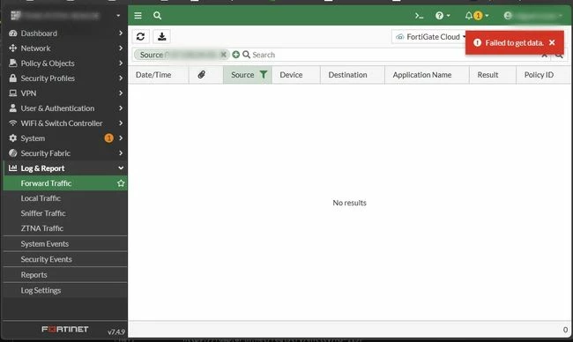Expand the Network menu
This screenshot has height=342, width=573.
65,48
